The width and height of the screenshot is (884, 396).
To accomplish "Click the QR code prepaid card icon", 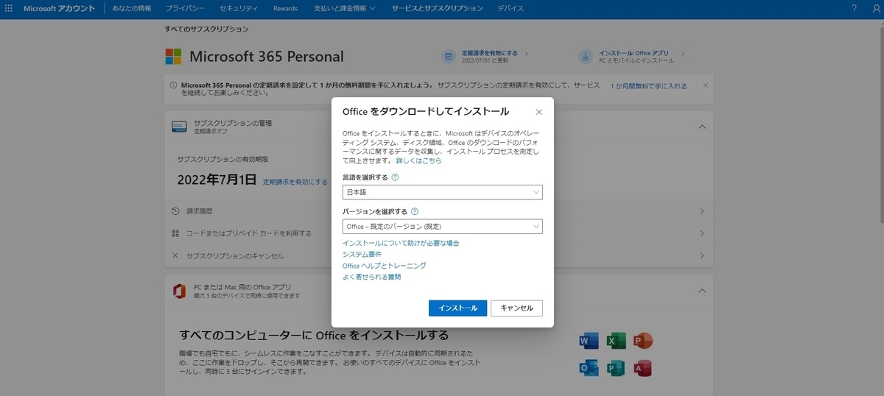I will (x=175, y=233).
